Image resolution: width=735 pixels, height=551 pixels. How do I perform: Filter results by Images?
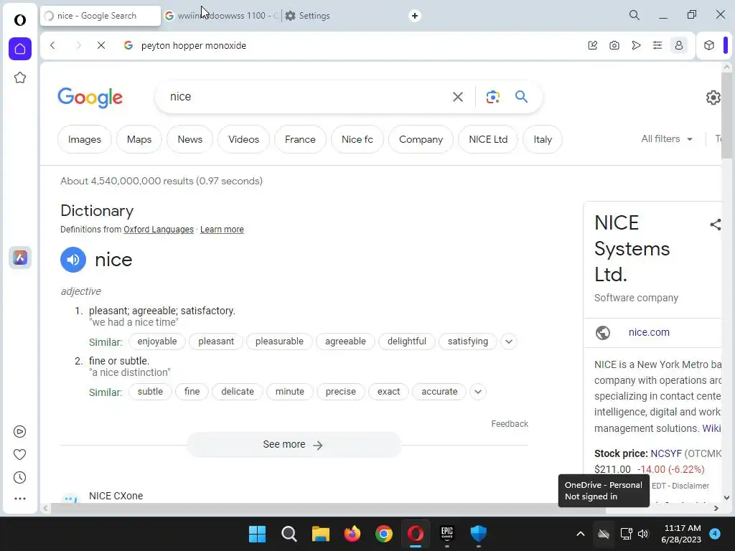tap(85, 140)
